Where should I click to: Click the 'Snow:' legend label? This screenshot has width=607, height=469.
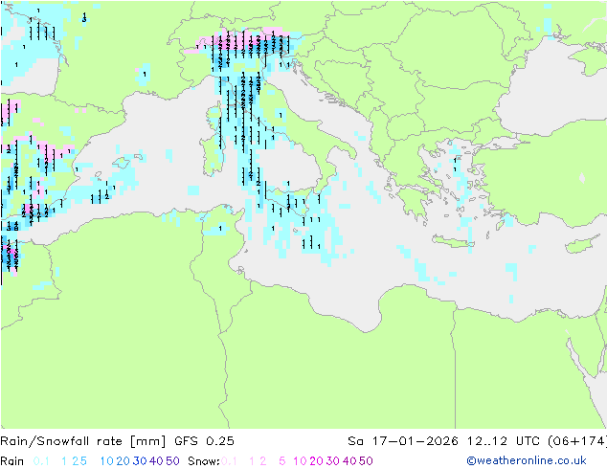pos(204,461)
